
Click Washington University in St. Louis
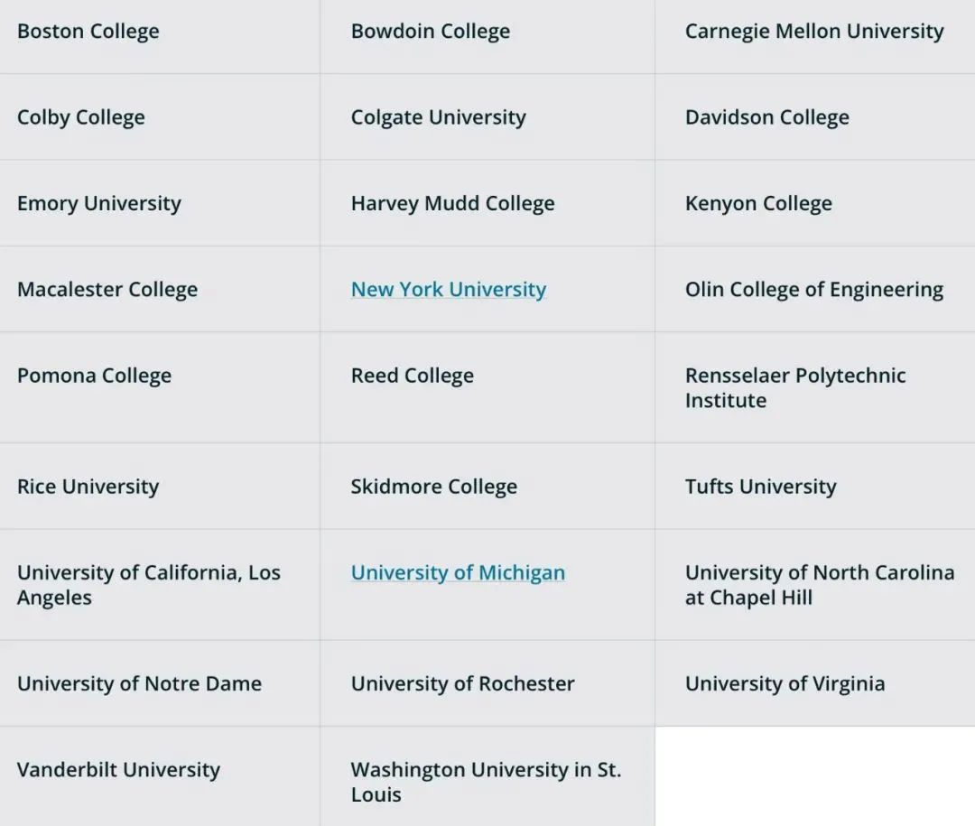click(x=485, y=782)
